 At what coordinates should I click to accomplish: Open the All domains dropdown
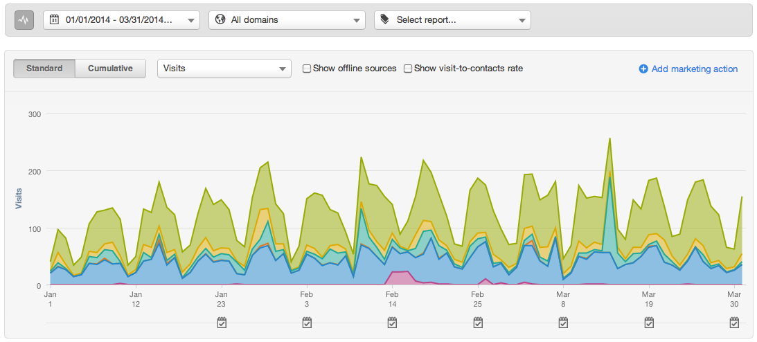point(287,20)
